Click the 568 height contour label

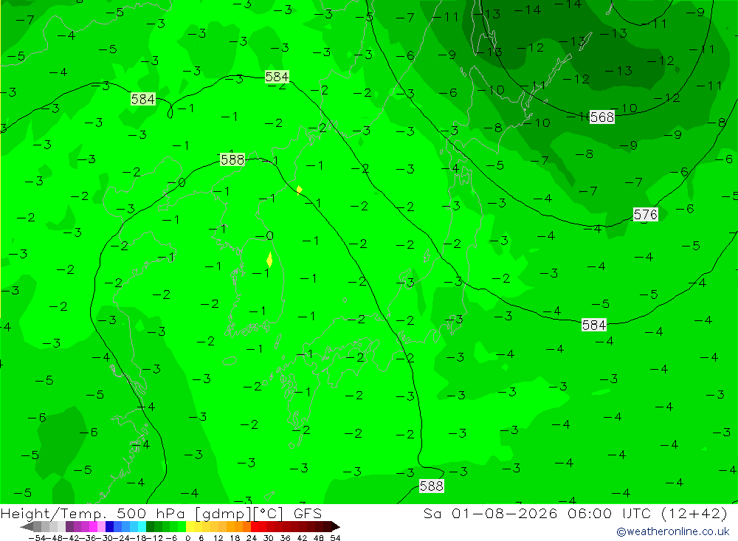coord(602,117)
